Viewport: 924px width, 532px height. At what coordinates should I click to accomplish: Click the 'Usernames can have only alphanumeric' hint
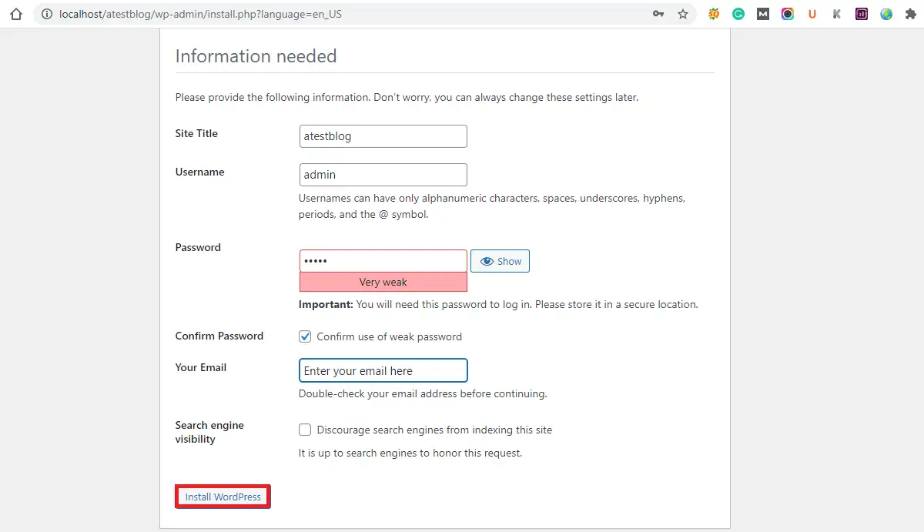click(x=492, y=206)
